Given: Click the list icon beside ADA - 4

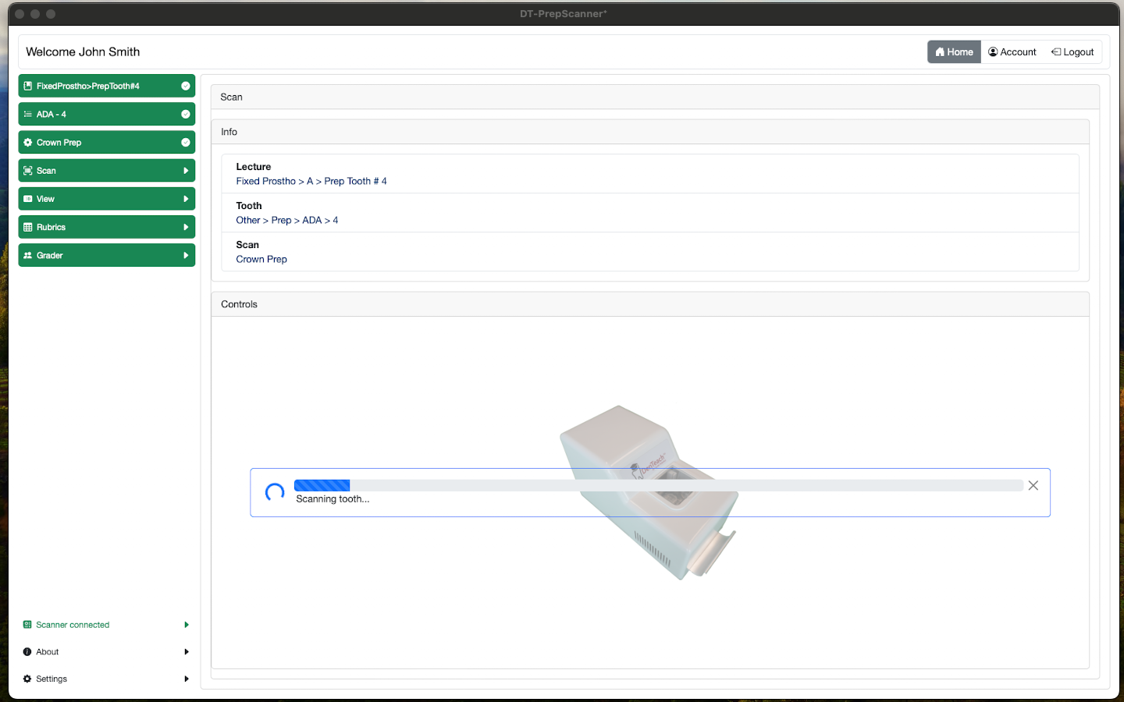Looking at the screenshot, I should (28, 114).
